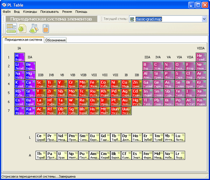This screenshot has width=210, height=180.
Task: Select the Helium (He) element cell
Action: pyautogui.click(x=201, y=57)
